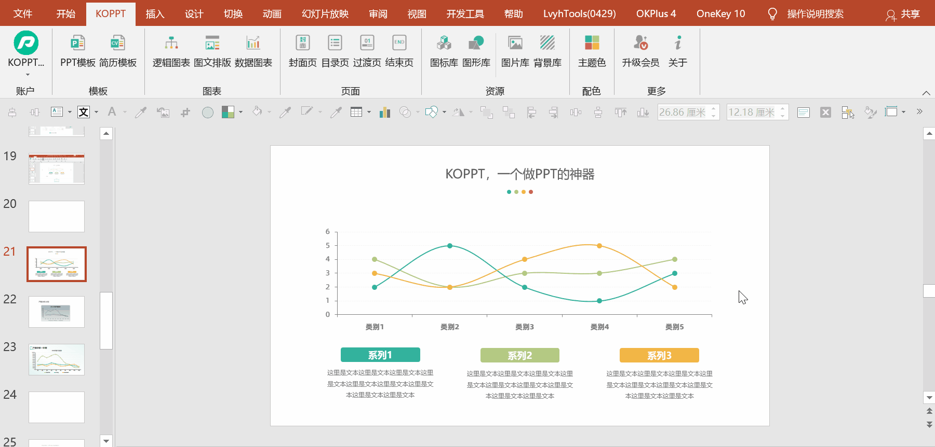
Task: Go to next slide with double-down arrow
Action: pos(929,424)
